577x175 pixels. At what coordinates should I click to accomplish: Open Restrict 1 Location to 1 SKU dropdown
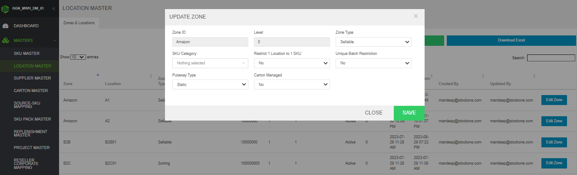click(292, 63)
